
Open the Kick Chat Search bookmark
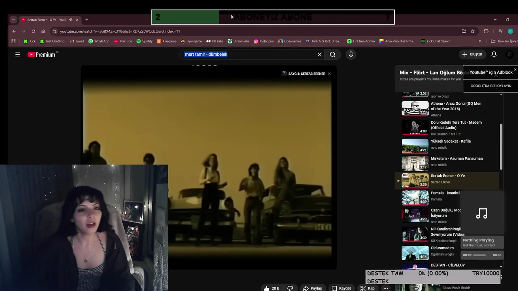435,41
